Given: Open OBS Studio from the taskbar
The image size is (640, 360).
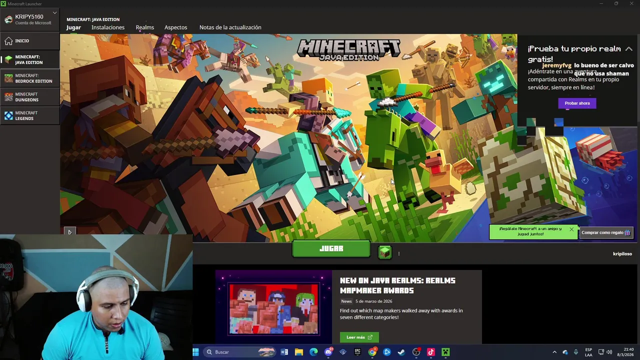Looking at the screenshot, I should point(416,352).
